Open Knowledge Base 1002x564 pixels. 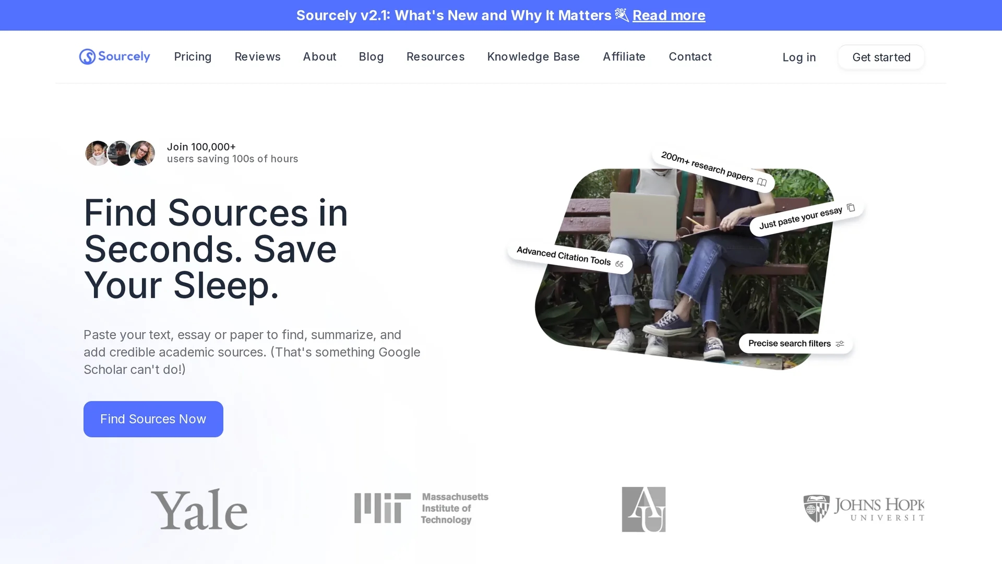click(533, 56)
